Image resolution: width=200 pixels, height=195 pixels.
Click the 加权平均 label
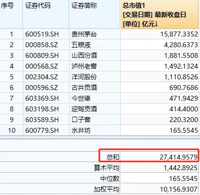(107, 189)
